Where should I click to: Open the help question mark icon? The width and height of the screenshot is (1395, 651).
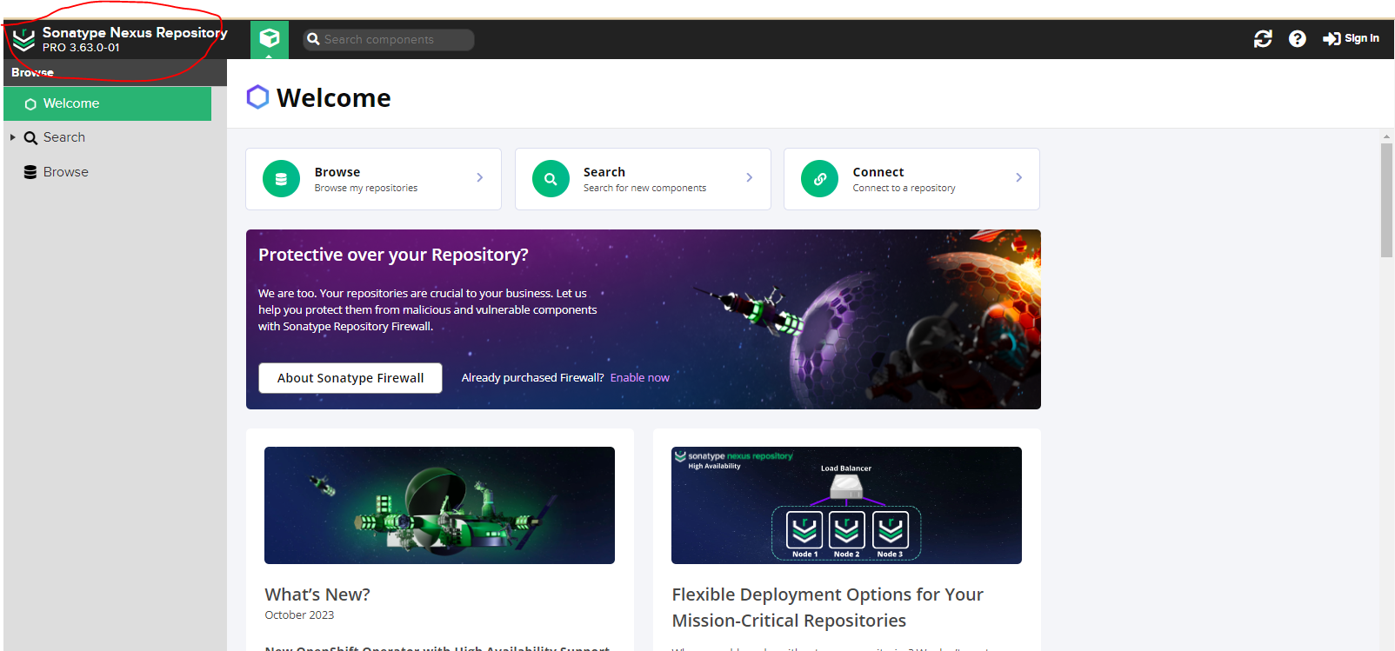pyautogui.click(x=1297, y=39)
